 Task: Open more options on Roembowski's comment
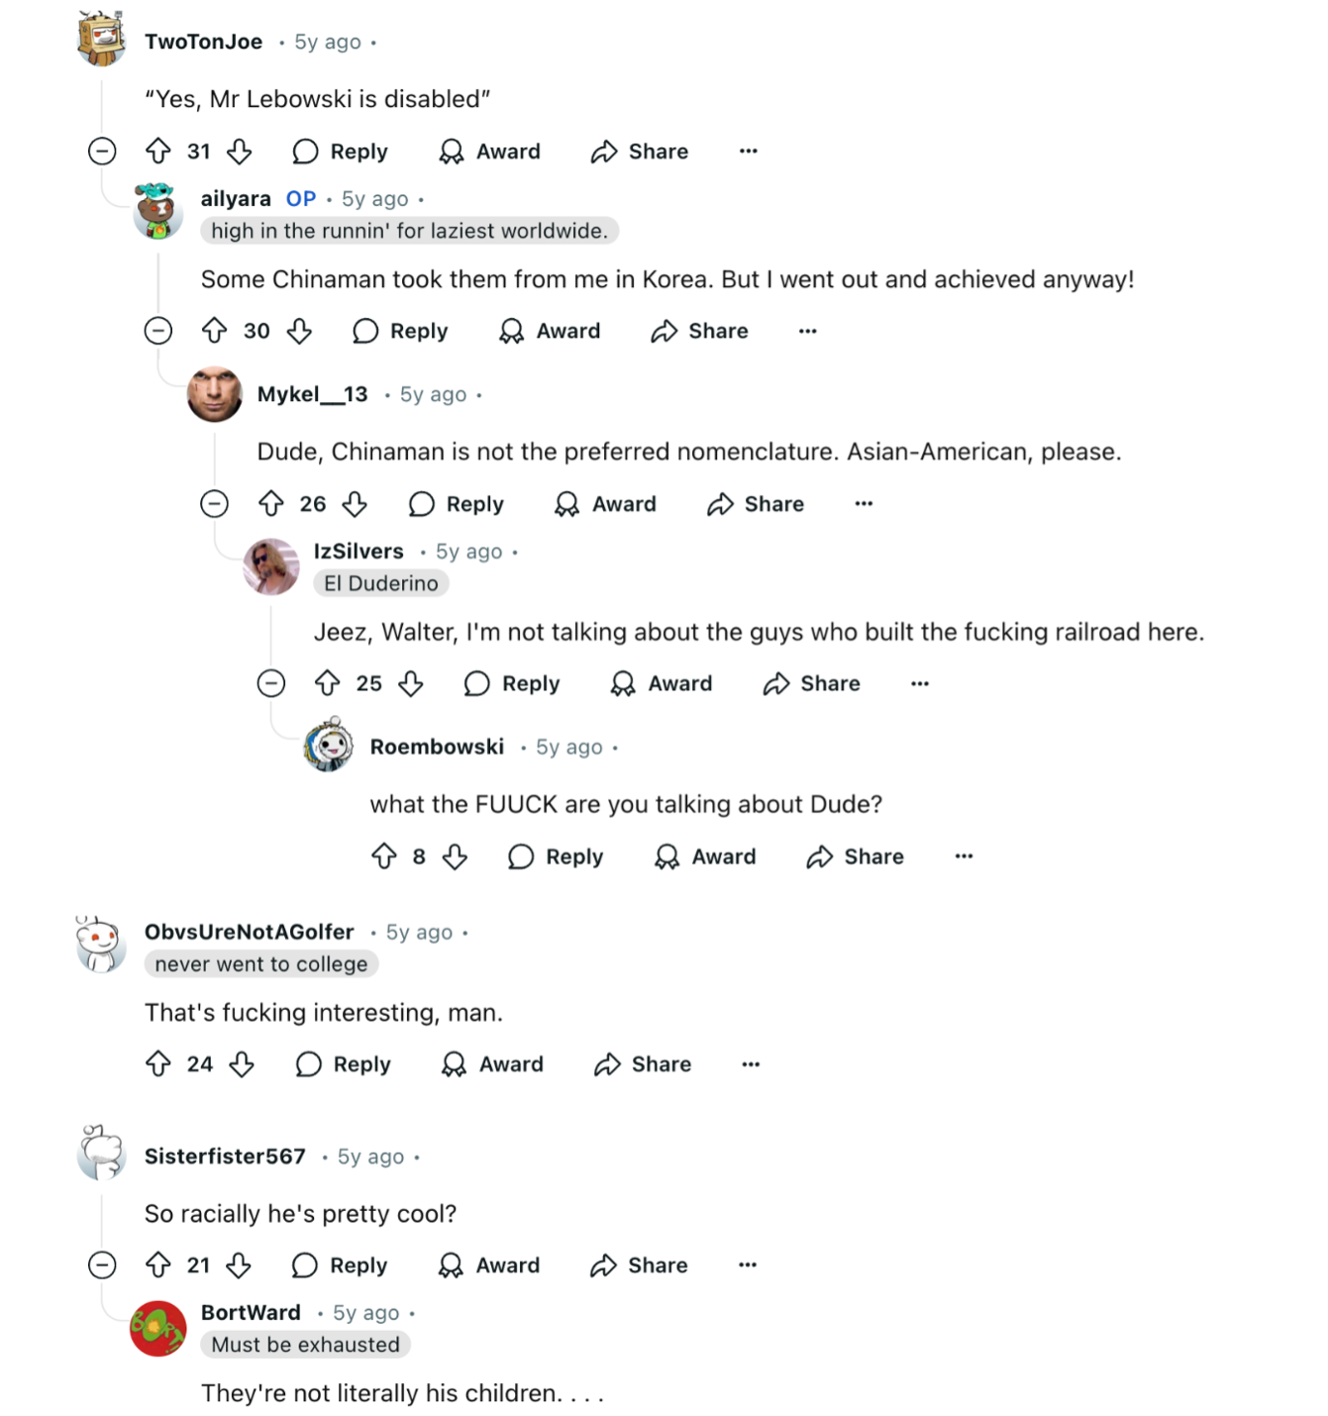(x=964, y=857)
